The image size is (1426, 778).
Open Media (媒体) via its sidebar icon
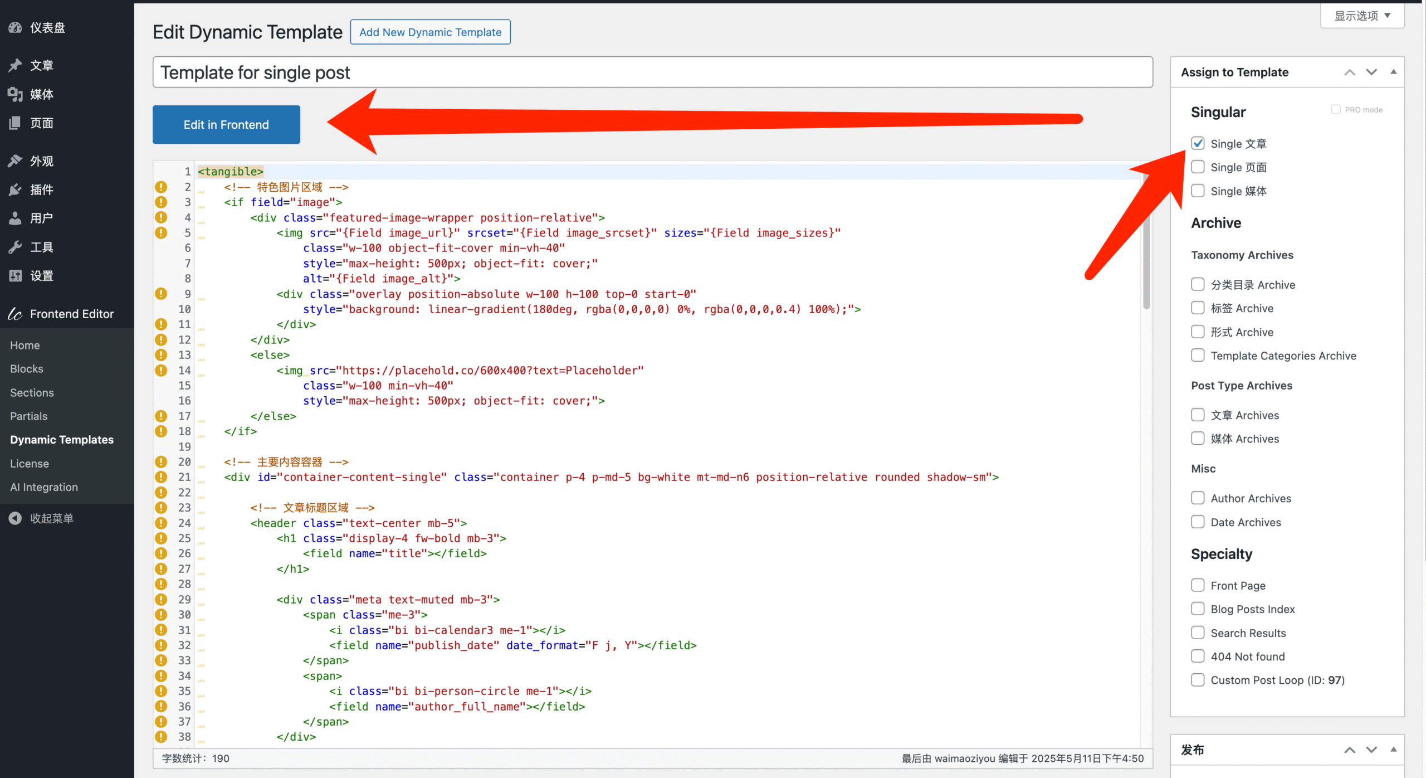click(x=15, y=94)
